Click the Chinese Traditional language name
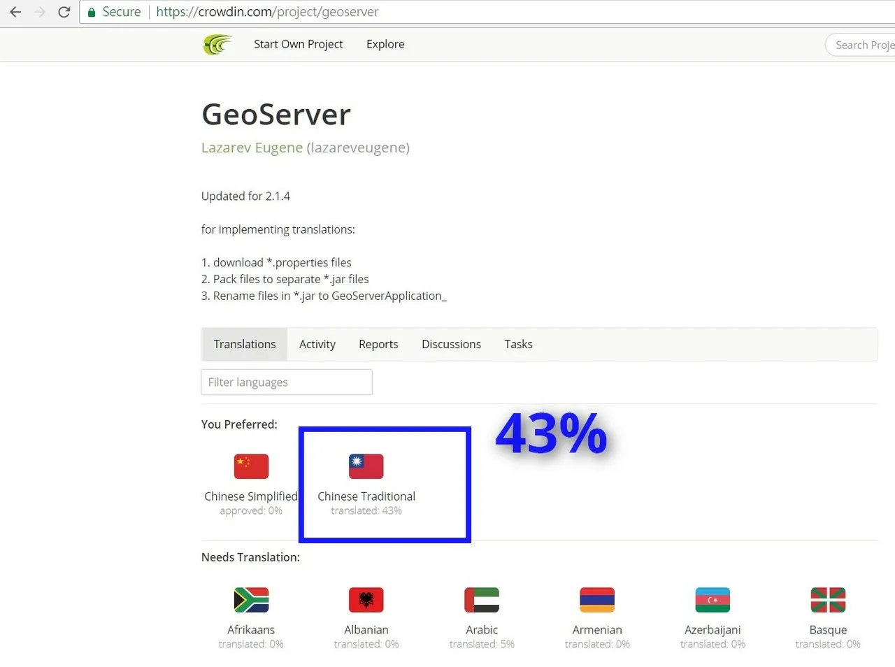The height and width of the screenshot is (667, 895). click(366, 496)
